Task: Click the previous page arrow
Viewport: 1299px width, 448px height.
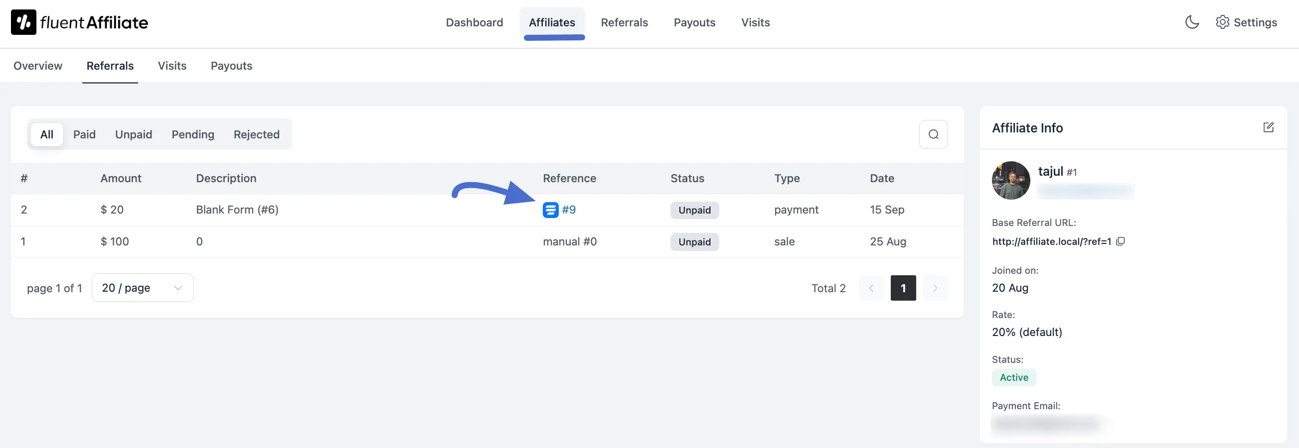Action: pos(871,288)
